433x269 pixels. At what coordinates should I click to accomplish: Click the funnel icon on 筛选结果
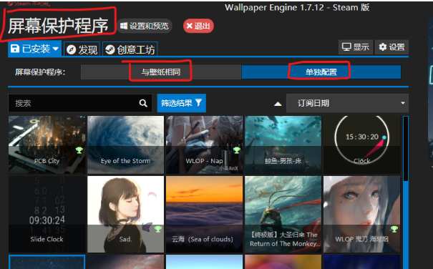(x=198, y=103)
